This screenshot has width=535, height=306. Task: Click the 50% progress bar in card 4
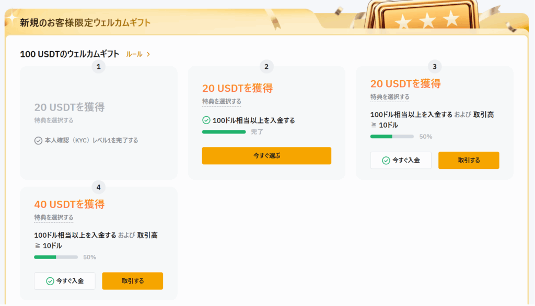tap(56, 257)
